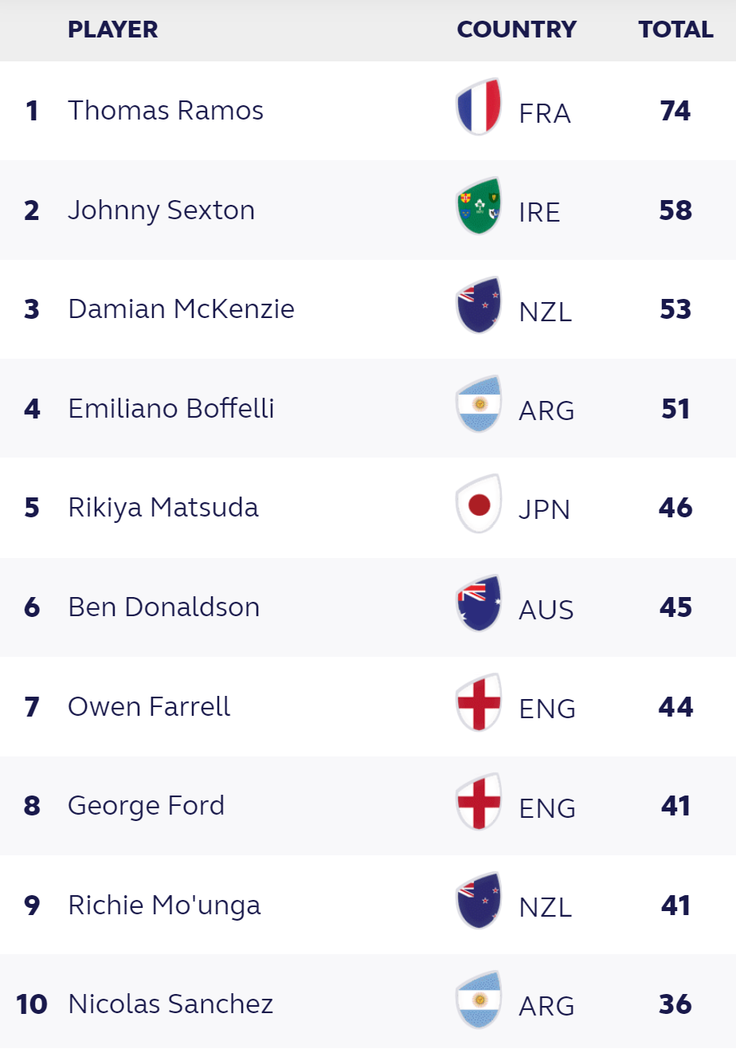The width and height of the screenshot is (736, 1049).
Task: Click the France flag icon beside Thomas Ramos
Action: point(479,107)
